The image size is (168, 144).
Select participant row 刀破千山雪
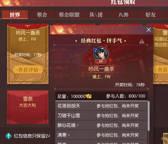point(101,115)
